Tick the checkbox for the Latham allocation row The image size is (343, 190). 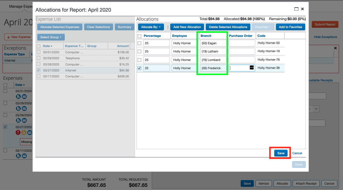[139, 51]
